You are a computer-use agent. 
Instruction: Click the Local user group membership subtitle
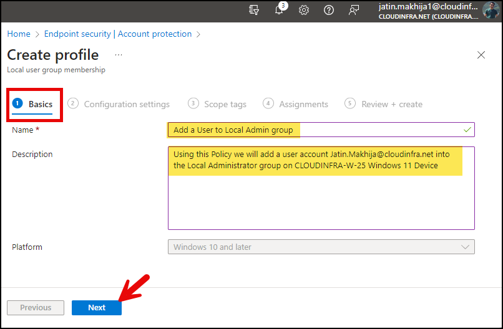tap(56, 70)
